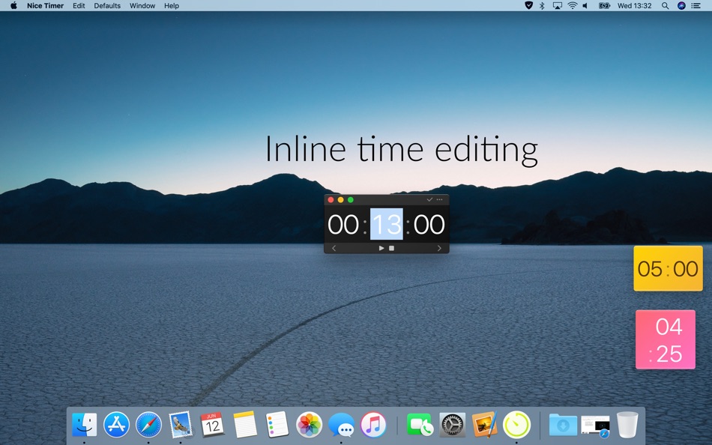Viewport: 712px width, 445px height.
Task: Open the Apple menu
Action: pyautogui.click(x=13, y=6)
